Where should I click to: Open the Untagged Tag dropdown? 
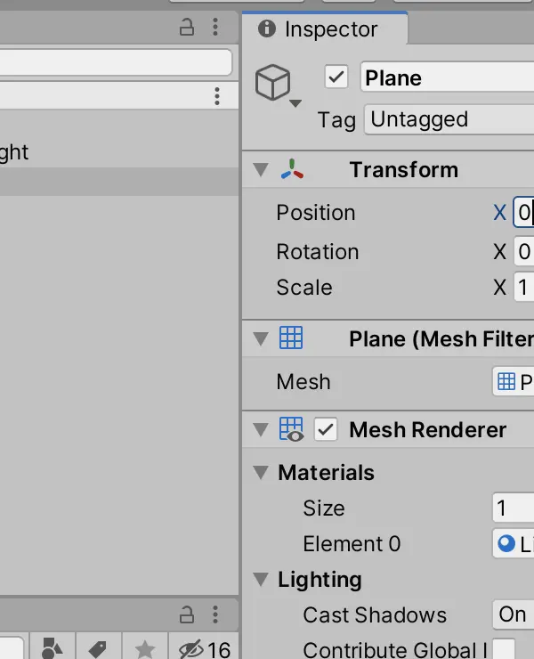(x=449, y=119)
